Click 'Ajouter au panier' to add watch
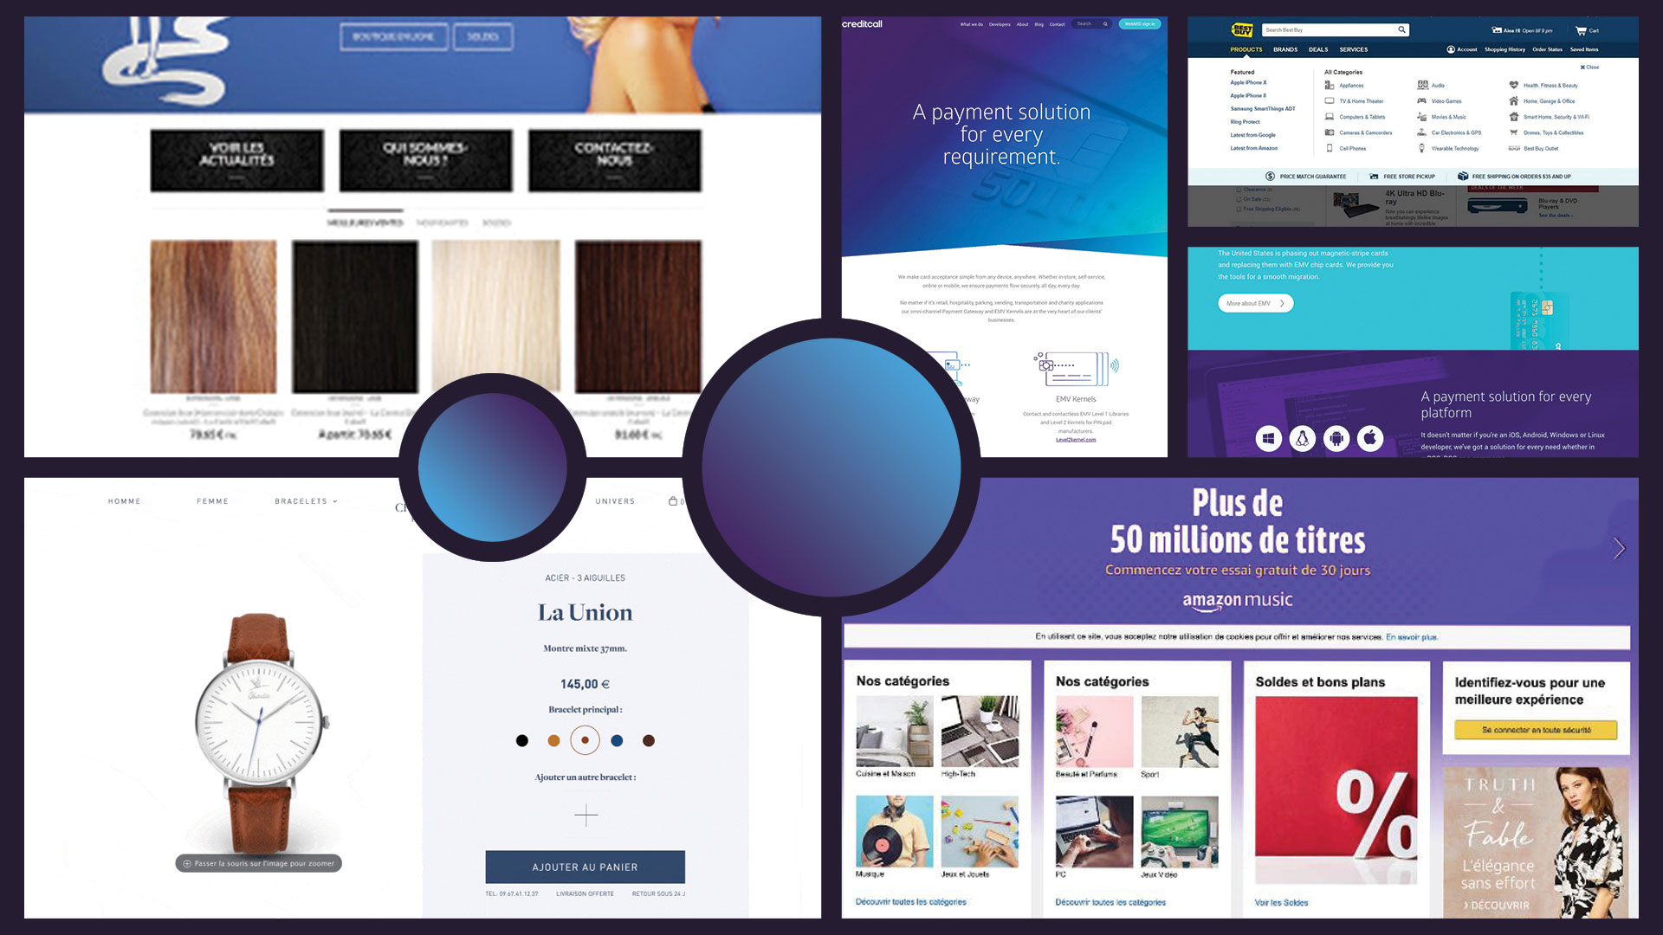 point(586,867)
